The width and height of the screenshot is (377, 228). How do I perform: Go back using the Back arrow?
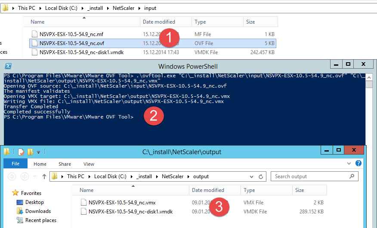click(x=12, y=176)
